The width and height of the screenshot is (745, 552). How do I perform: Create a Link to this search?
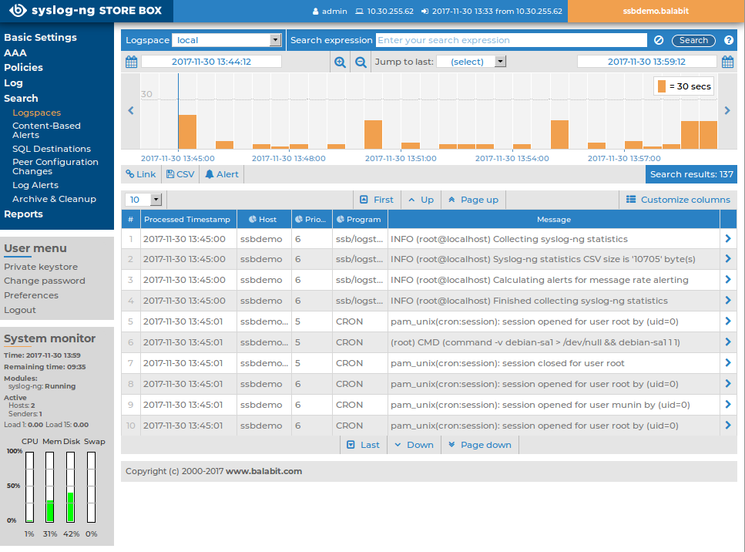[141, 174]
